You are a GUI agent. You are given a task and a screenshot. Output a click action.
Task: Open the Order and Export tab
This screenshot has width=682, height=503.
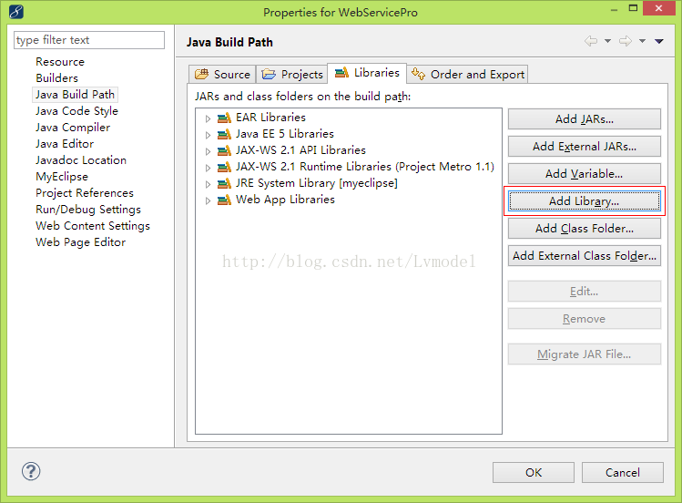(468, 75)
